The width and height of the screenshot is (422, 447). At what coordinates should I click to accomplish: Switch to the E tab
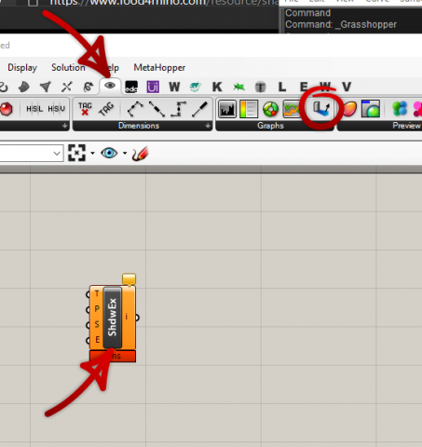click(304, 87)
